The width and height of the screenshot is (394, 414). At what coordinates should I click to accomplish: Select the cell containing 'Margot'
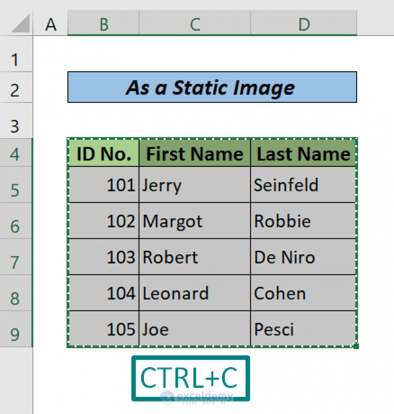click(194, 221)
